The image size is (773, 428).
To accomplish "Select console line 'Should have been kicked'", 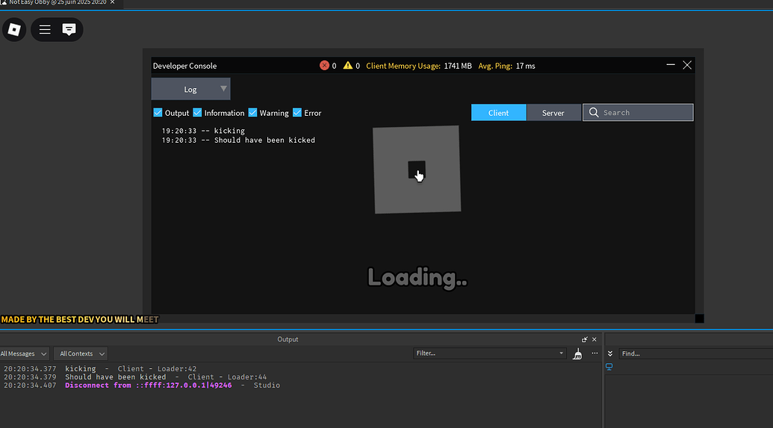I will [x=238, y=140].
